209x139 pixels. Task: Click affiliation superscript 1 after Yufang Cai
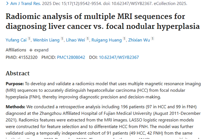point(29,39)
